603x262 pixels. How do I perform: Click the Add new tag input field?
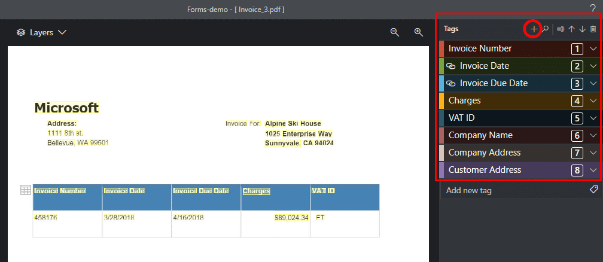click(x=521, y=190)
